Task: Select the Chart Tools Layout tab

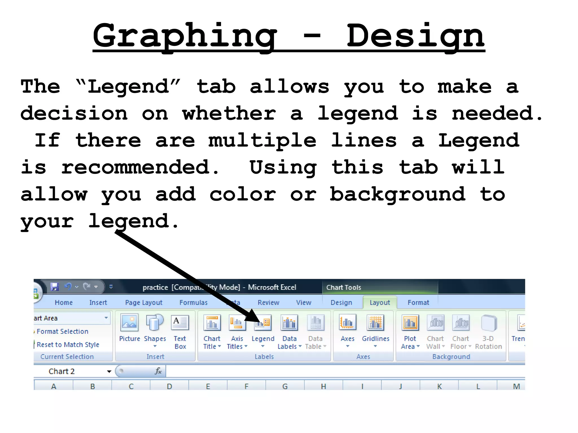Action: (x=380, y=302)
